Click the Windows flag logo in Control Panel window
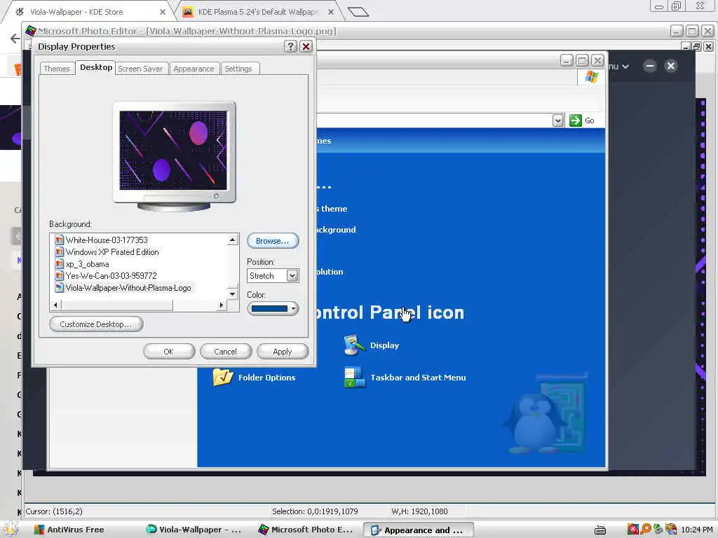This screenshot has width=718, height=538. coord(591,77)
